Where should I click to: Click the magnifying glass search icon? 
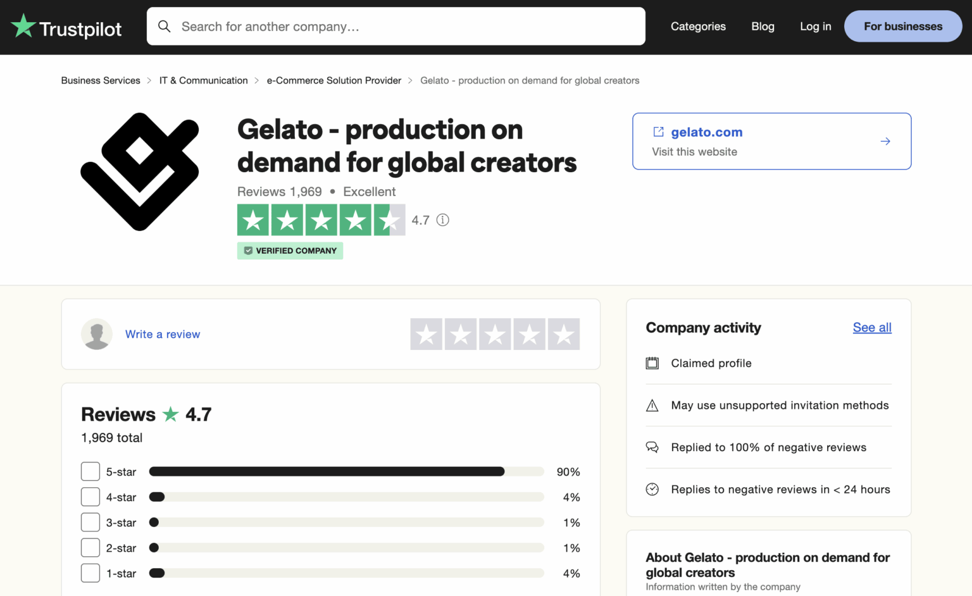(165, 26)
